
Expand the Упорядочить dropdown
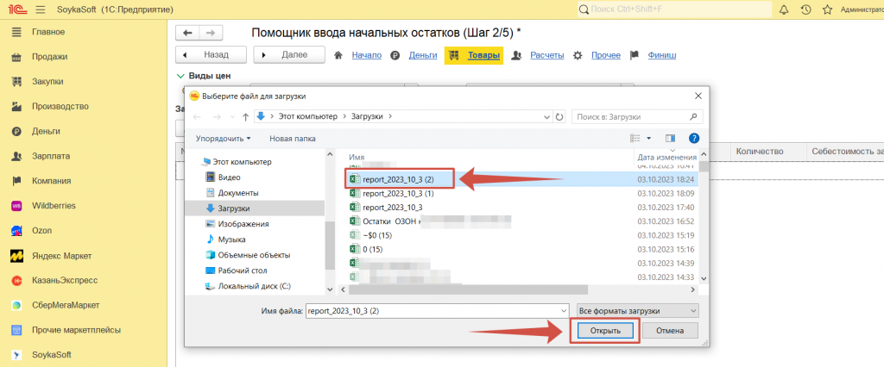pos(223,138)
